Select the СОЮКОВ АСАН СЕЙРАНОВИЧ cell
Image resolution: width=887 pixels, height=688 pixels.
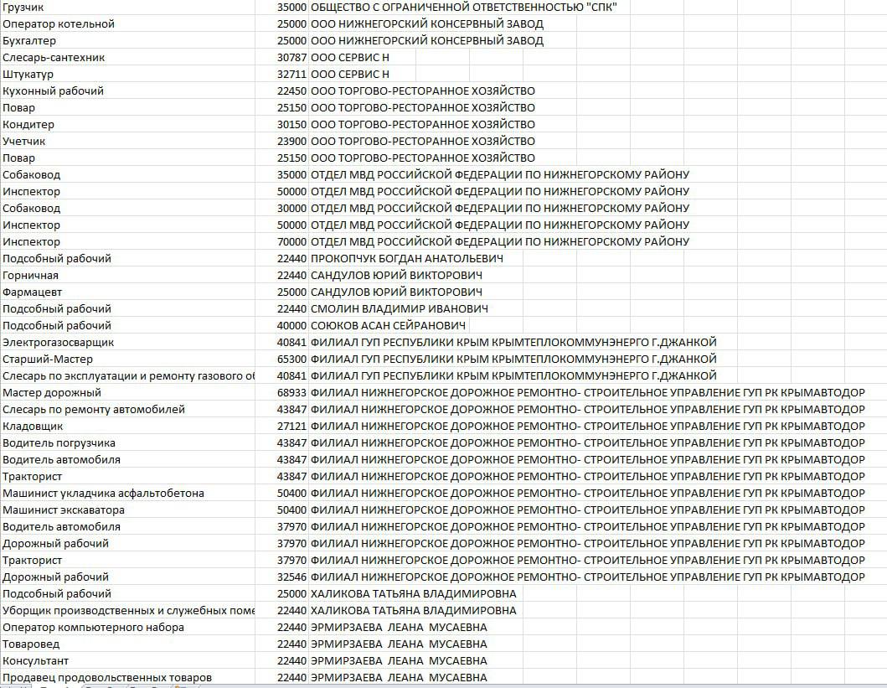coord(389,325)
